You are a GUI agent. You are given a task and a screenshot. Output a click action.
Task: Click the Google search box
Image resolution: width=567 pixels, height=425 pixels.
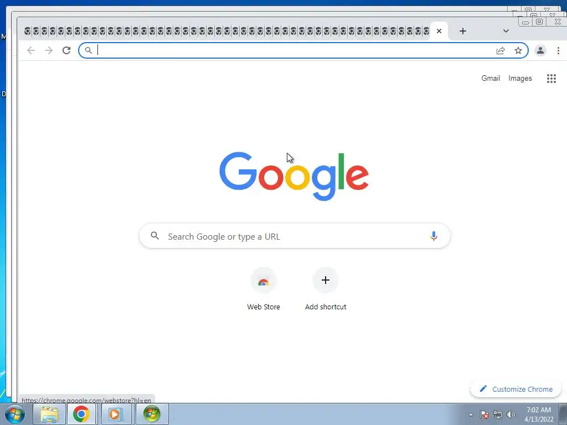[295, 236]
